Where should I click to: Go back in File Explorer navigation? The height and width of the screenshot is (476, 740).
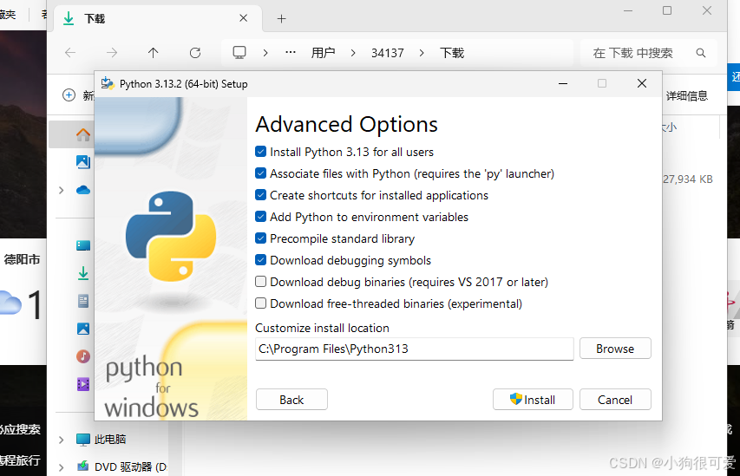[70, 53]
